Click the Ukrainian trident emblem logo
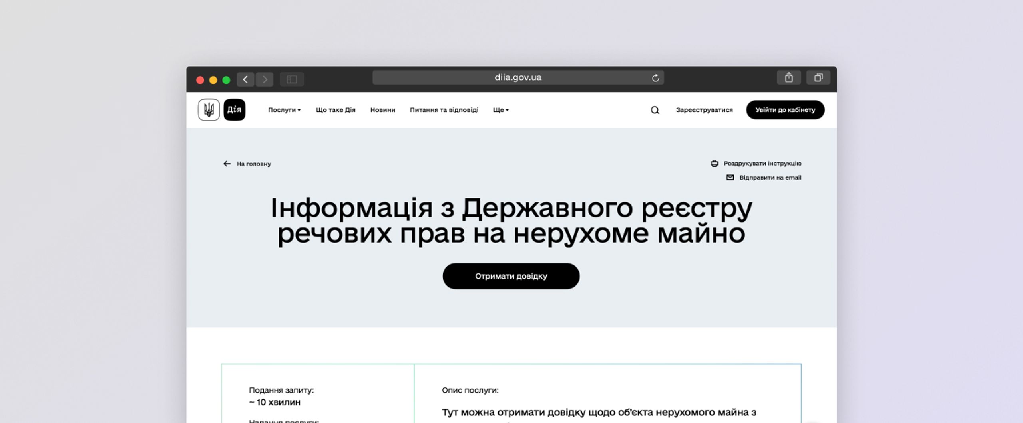1023x423 pixels. click(209, 110)
